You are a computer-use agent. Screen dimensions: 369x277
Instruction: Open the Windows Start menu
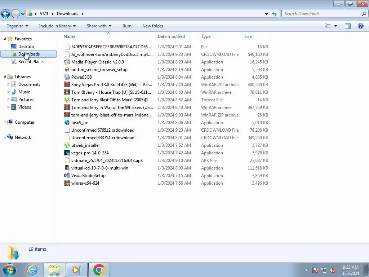(x=10, y=270)
